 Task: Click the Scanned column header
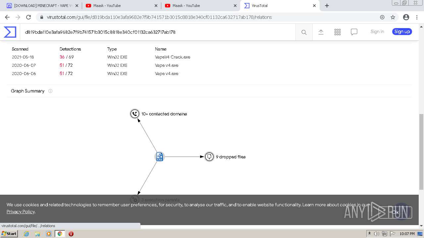click(20, 49)
